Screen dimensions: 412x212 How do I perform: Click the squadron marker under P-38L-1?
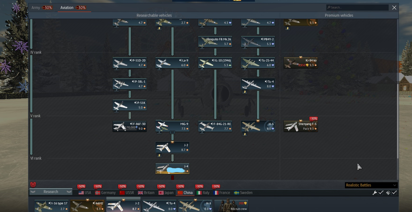117,90
